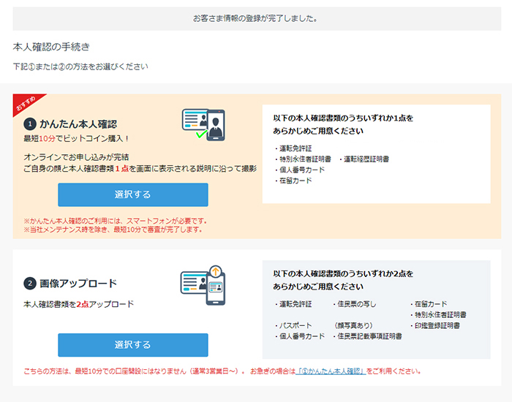Screen dimensions: 512x402
Task: Click 選択する under 画像アップロード
Action: click(132, 344)
